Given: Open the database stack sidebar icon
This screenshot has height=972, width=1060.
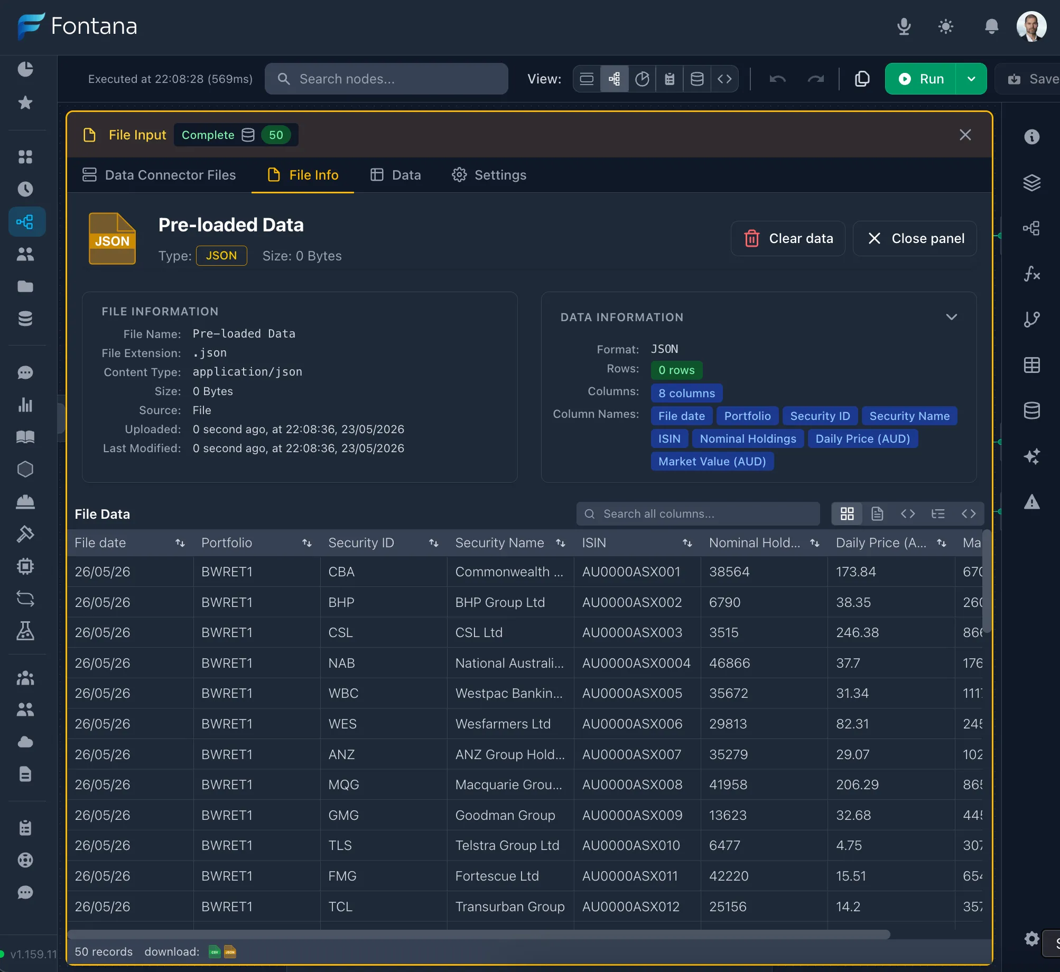Looking at the screenshot, I should click(25, 319).
